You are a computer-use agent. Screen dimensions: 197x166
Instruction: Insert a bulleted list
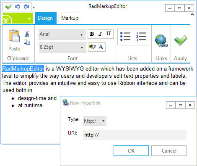(125, 37)
